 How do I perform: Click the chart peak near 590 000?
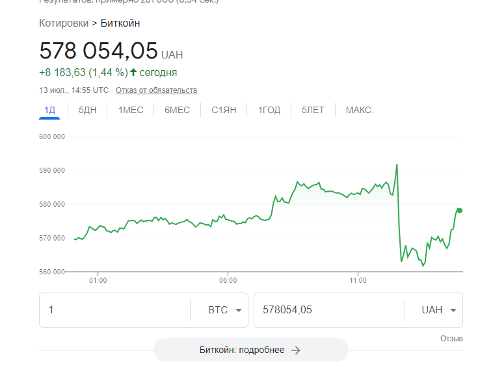pyautogui.click(x=397, y=165)
